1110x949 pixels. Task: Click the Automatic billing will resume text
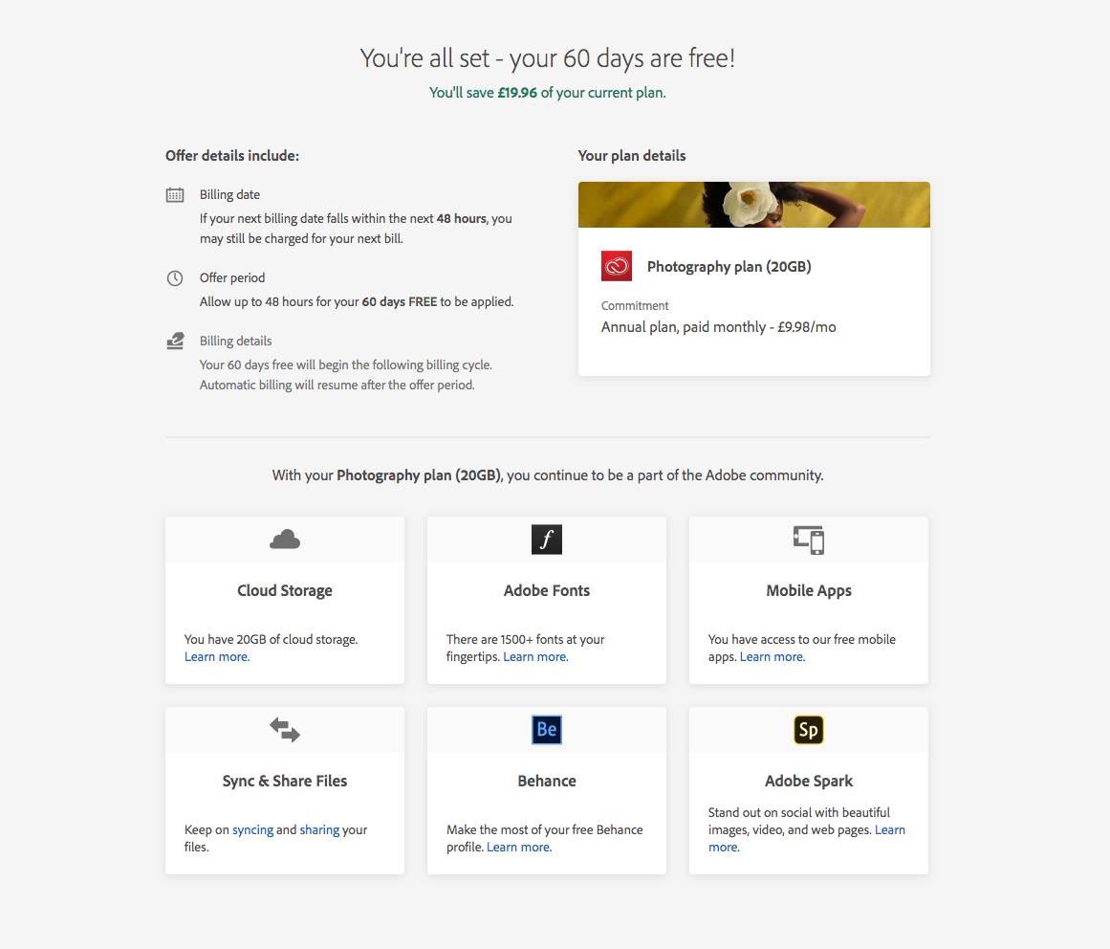click(x=337, y=386)
